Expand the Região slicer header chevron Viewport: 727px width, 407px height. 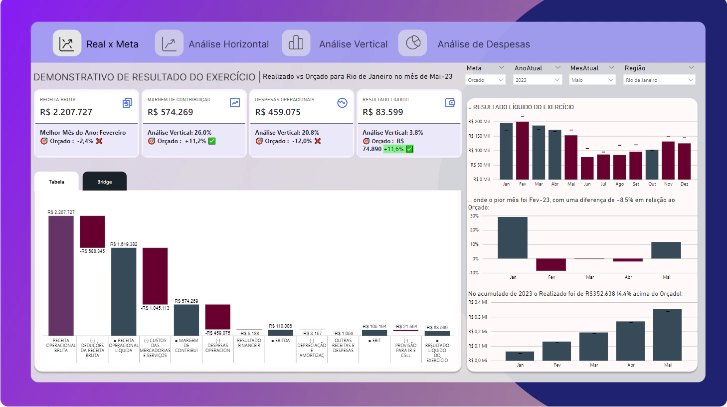691,68
